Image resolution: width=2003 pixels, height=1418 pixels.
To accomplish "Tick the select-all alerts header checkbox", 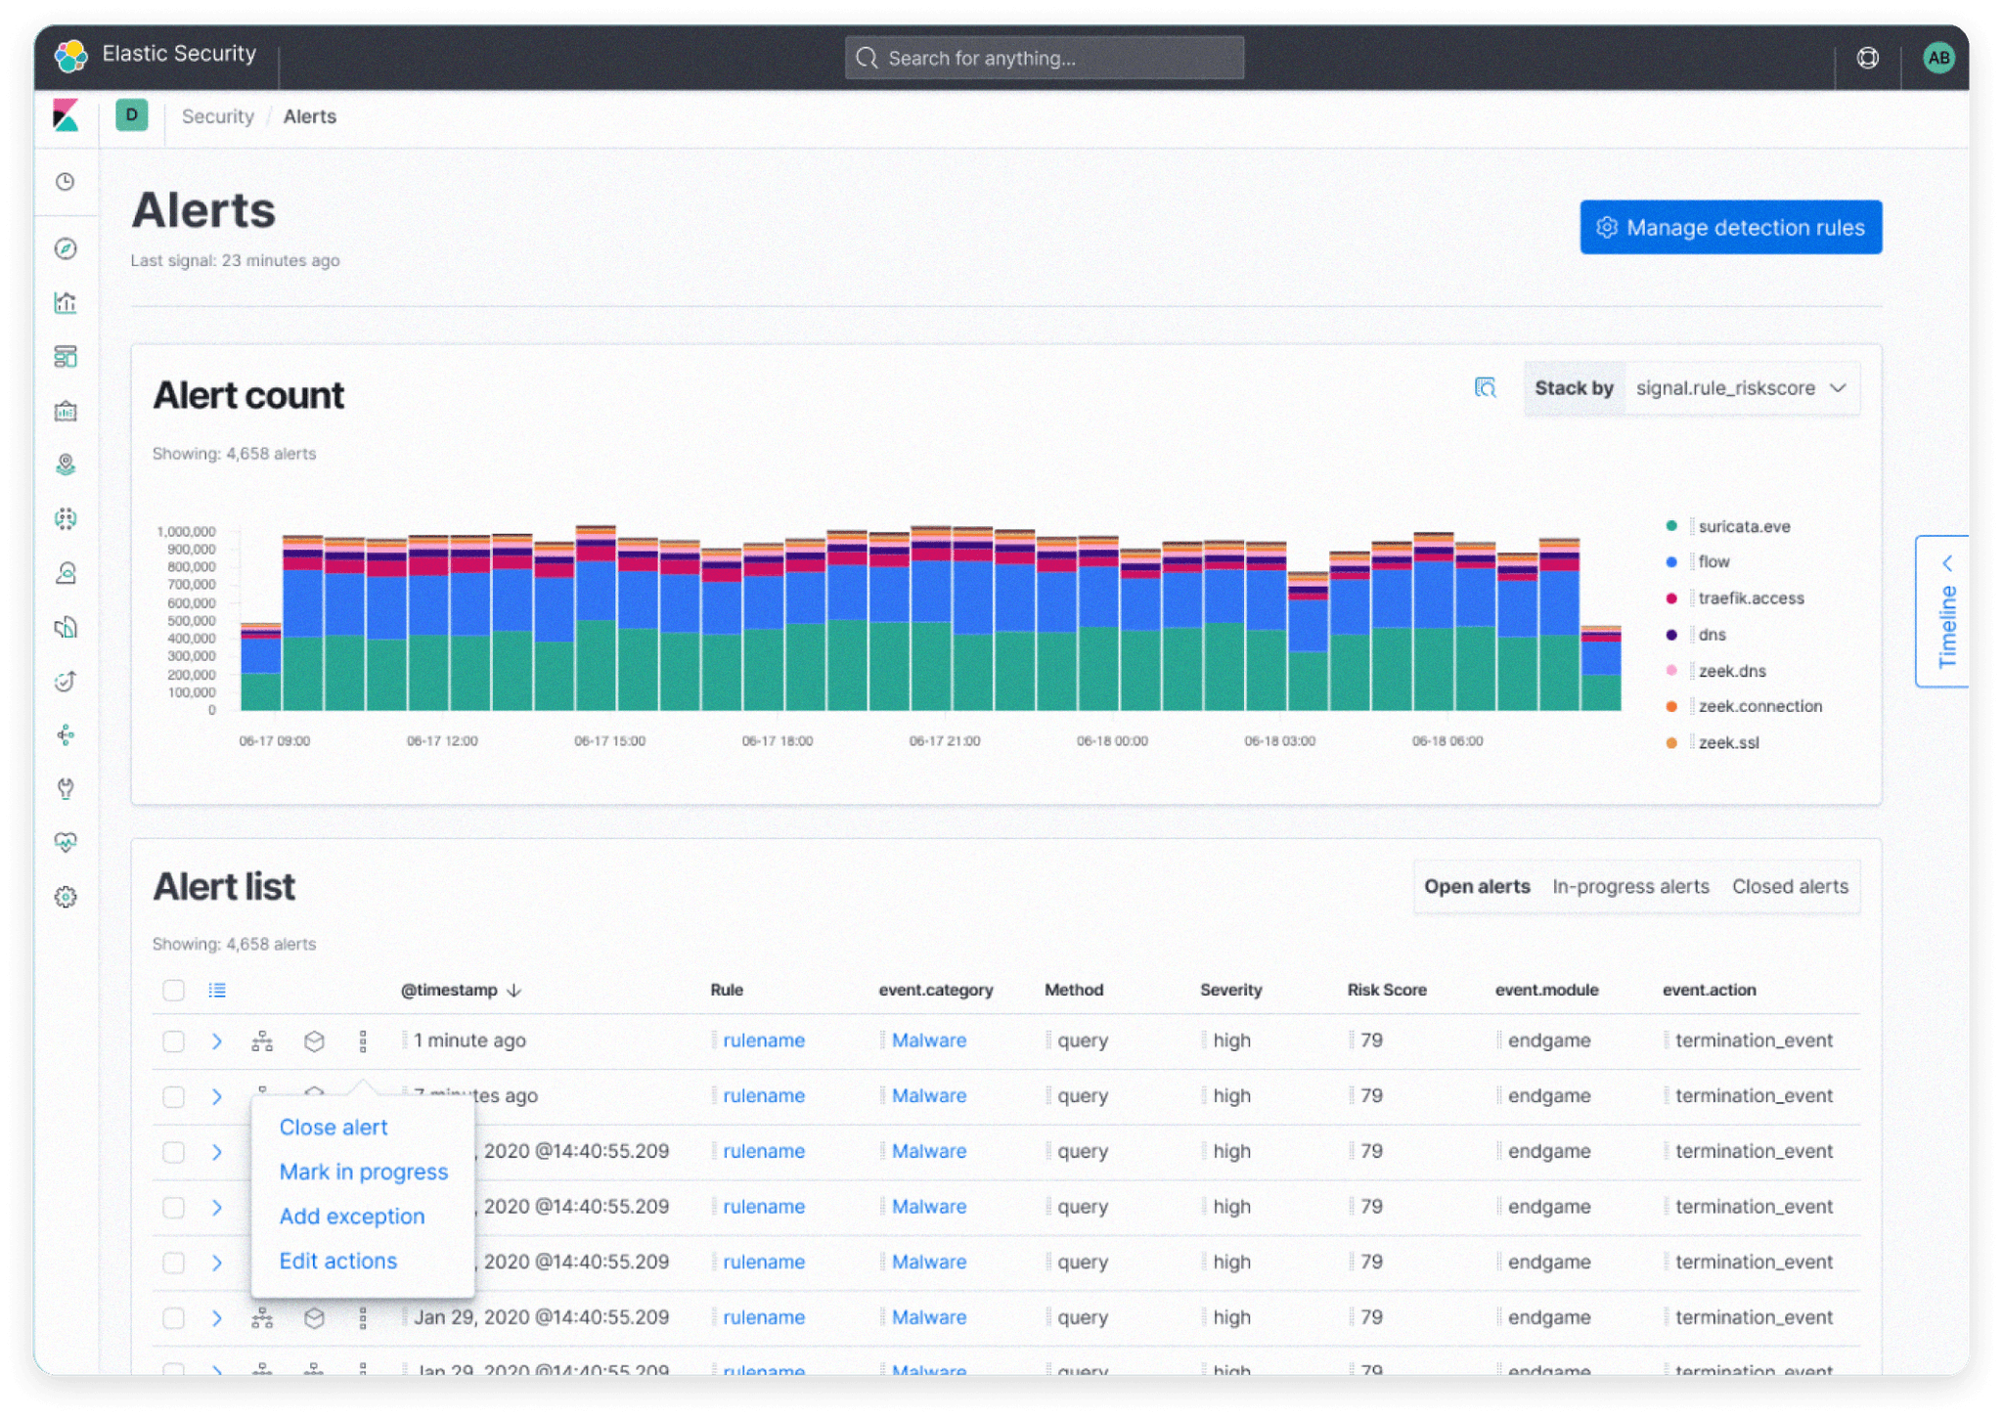I will (174, 991).
